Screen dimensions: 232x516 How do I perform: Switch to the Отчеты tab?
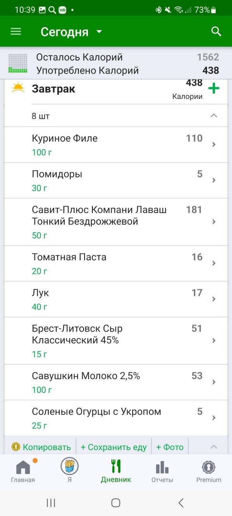pos(162,471)
